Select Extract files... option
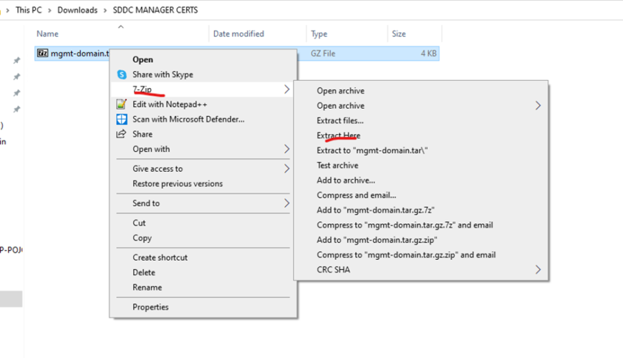Image resolution: width=623 pixels, height=358 pixels. [339, 120]
